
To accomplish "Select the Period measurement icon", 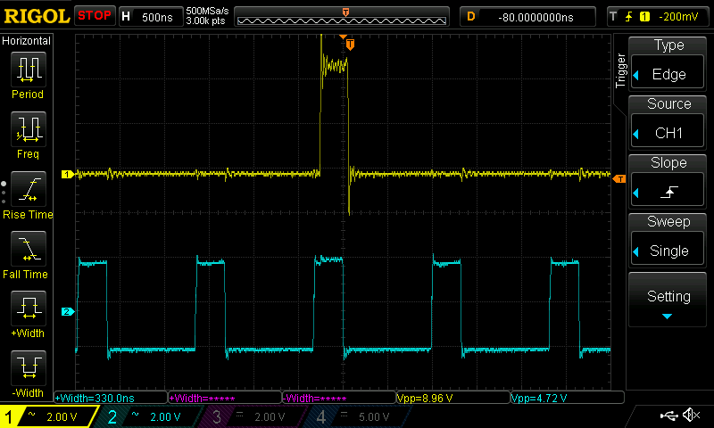I will pos(28,70).
